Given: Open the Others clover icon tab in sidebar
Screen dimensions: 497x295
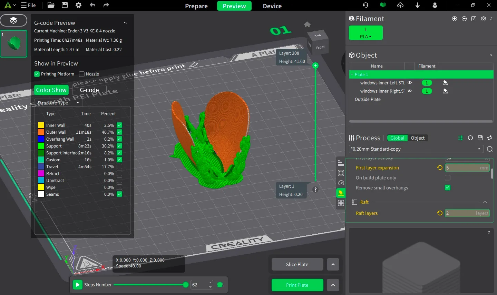Looking at the screenshot, I should tap(341, 203).
